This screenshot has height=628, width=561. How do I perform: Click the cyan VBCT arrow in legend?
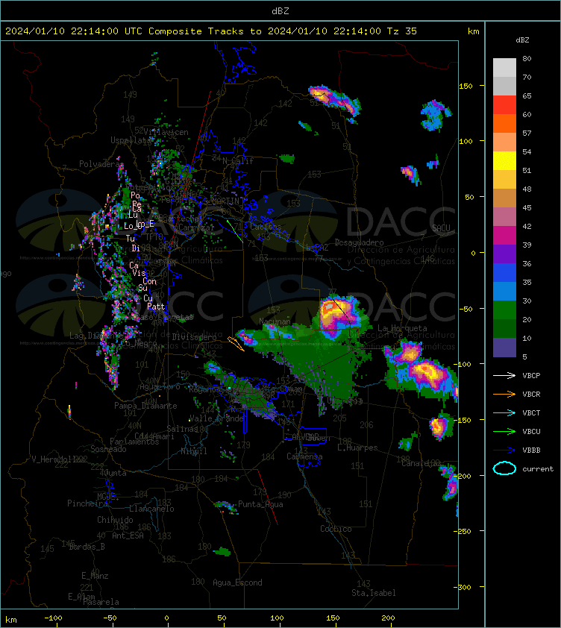[504, 412]
